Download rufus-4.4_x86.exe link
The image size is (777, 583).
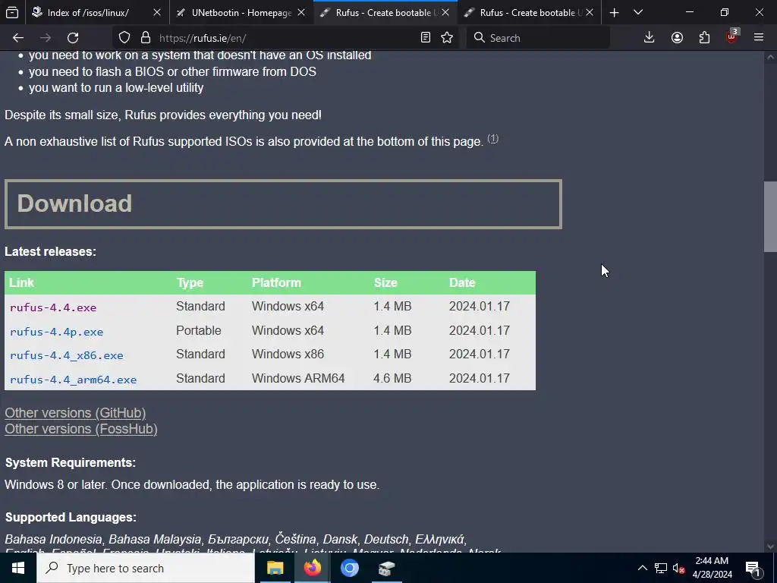point(67,355)
